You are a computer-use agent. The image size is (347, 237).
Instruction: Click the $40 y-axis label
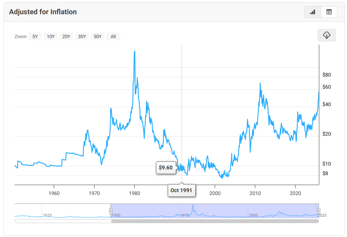point(326,104)
